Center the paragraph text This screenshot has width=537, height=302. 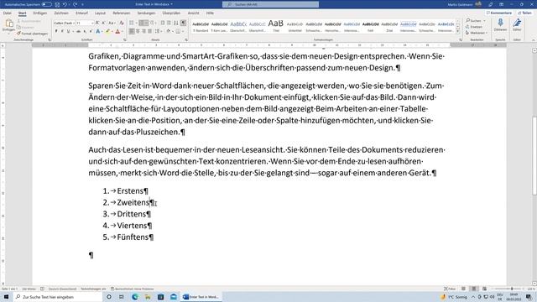[138, 31]
